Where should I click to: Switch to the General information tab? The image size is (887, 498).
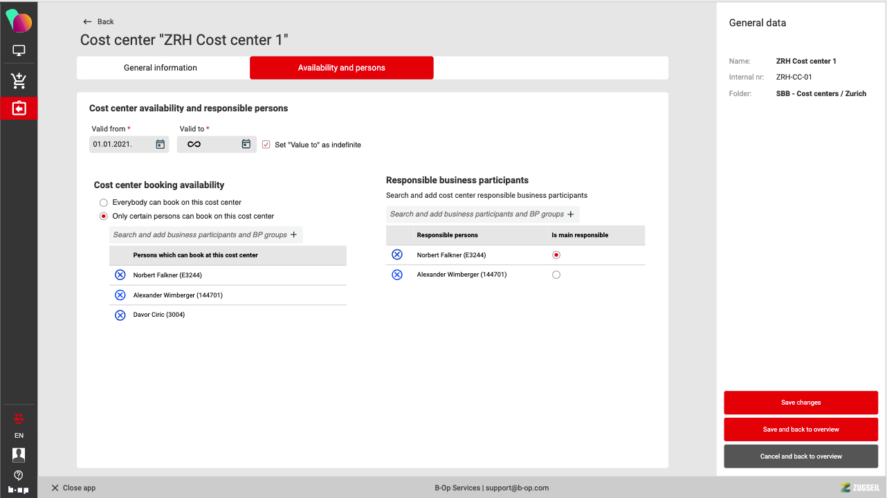(x=161, y=68)
